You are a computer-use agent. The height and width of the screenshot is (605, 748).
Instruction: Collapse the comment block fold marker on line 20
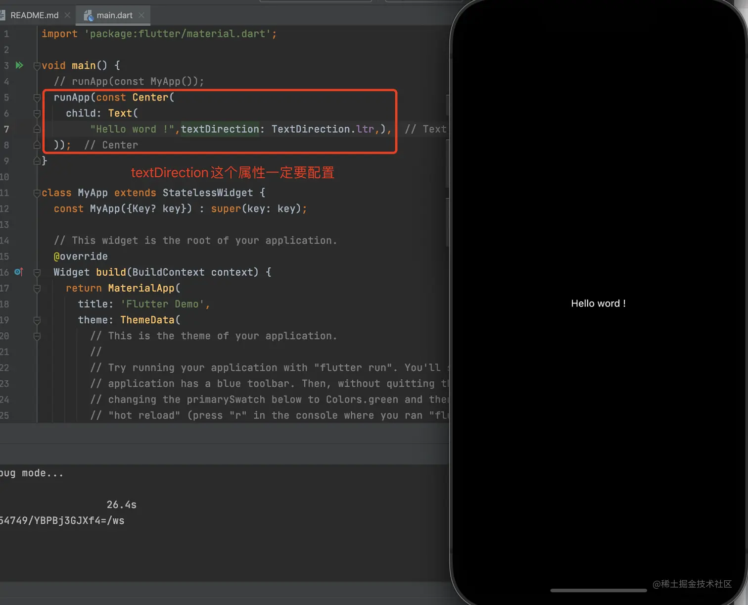point(37,336)
